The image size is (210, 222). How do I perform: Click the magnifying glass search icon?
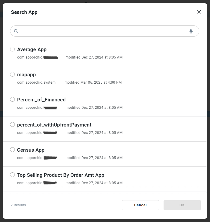coord(16,31)
